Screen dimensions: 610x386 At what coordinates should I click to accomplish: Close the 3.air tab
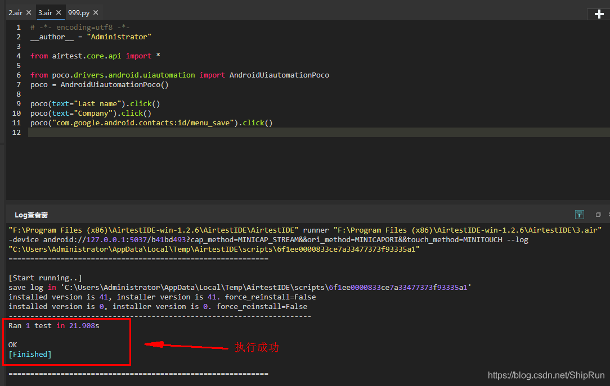point(59,13)
